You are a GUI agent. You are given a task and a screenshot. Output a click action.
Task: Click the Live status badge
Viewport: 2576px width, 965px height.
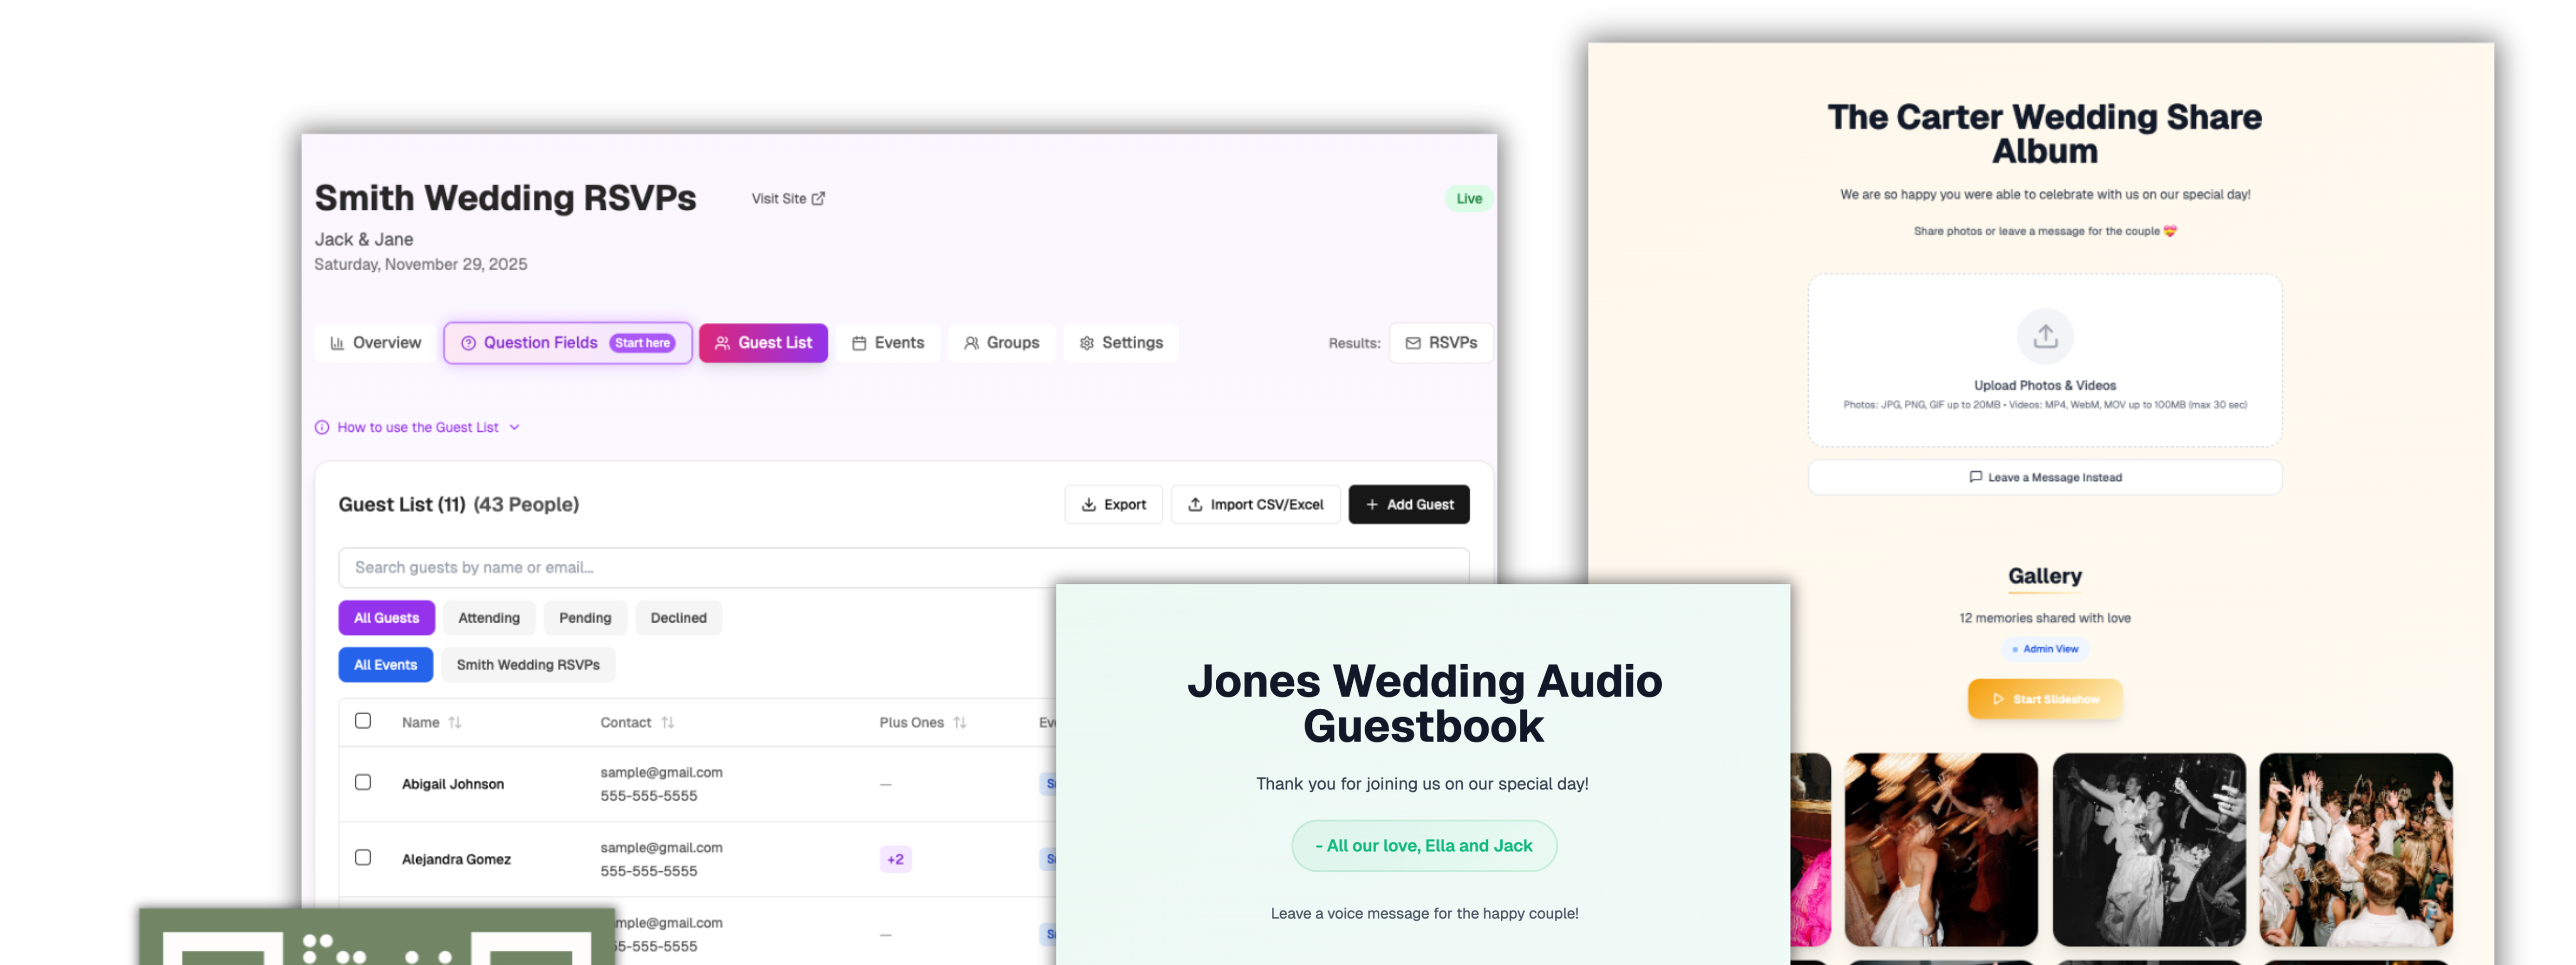click(x=1468, y=198)
